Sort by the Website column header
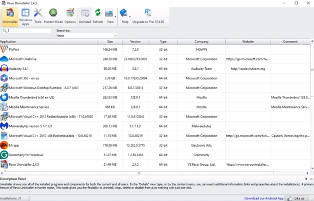Screen dimensions: 314x201 click(248, 42)
